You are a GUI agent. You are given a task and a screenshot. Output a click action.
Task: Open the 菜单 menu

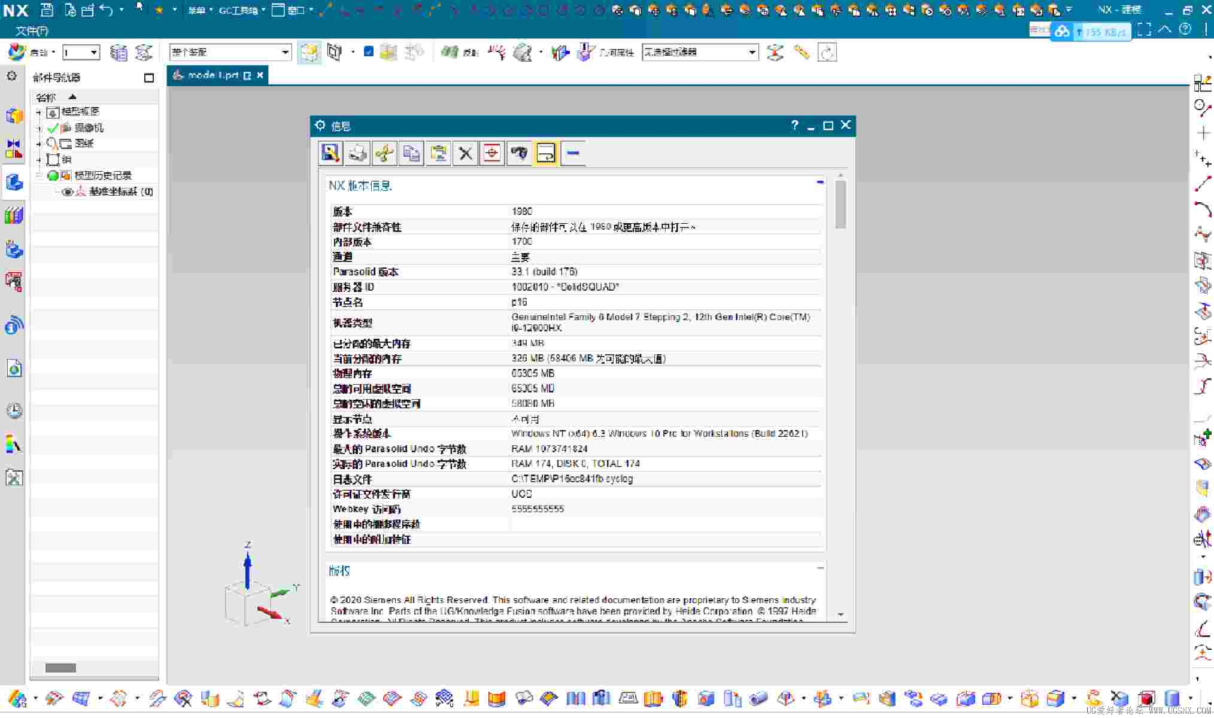pyautogui.click(x=200, y=10)
